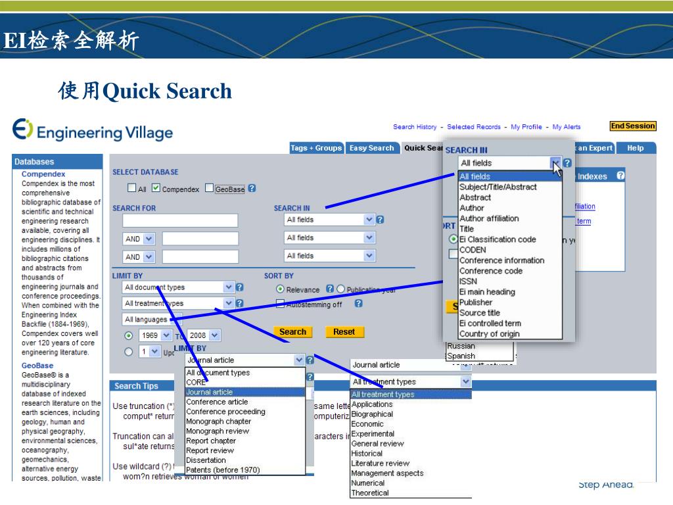The image size is (673, 505).
Task: Choose Spanish in the language list
Action: [479, 356]
